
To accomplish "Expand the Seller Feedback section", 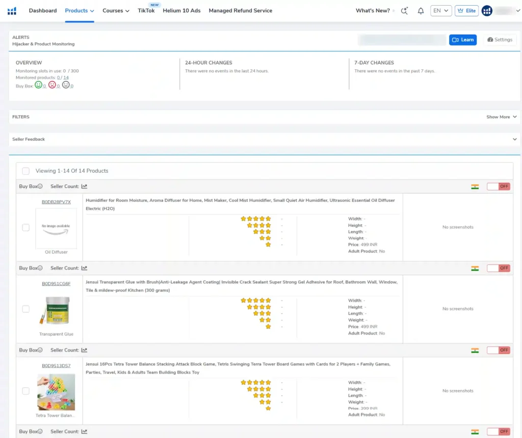I will [x=514, y=139].
